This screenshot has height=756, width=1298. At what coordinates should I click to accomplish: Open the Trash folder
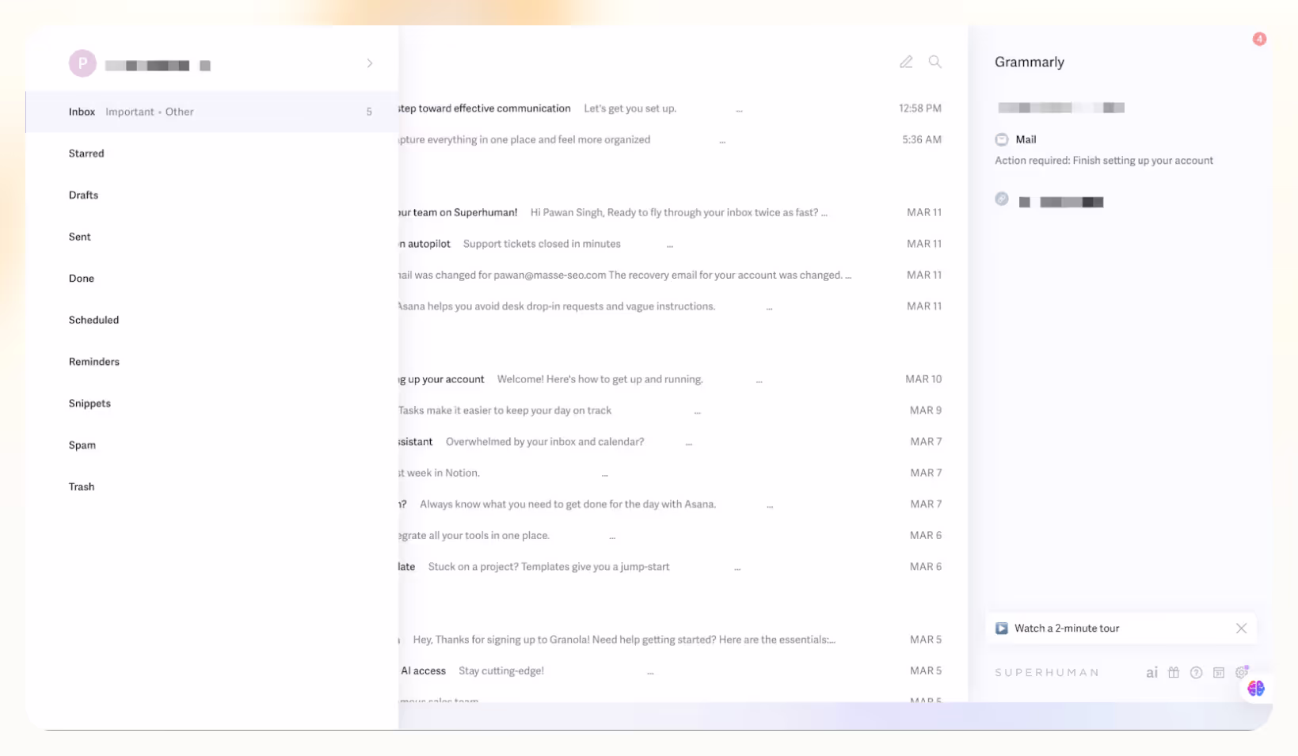(82, 487)
